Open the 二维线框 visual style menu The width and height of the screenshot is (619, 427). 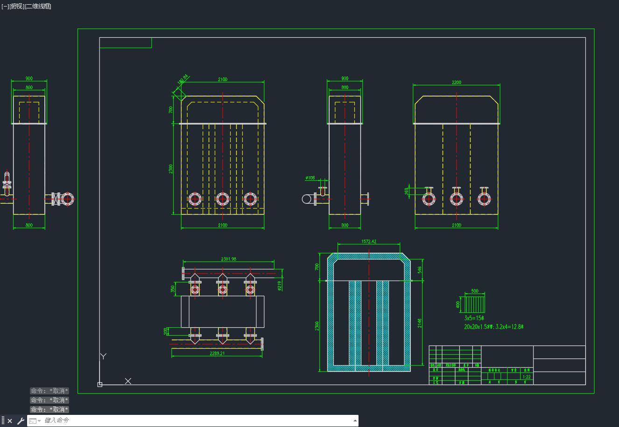tap(38, 7)
